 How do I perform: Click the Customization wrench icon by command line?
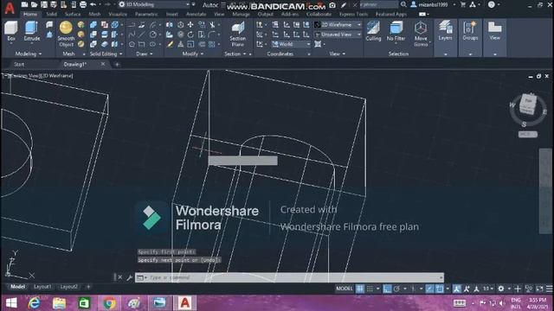tap(129, 277)
